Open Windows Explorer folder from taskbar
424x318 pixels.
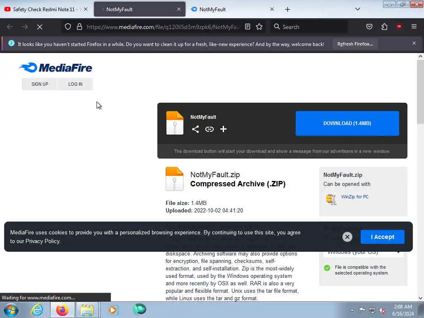point(87,310)
